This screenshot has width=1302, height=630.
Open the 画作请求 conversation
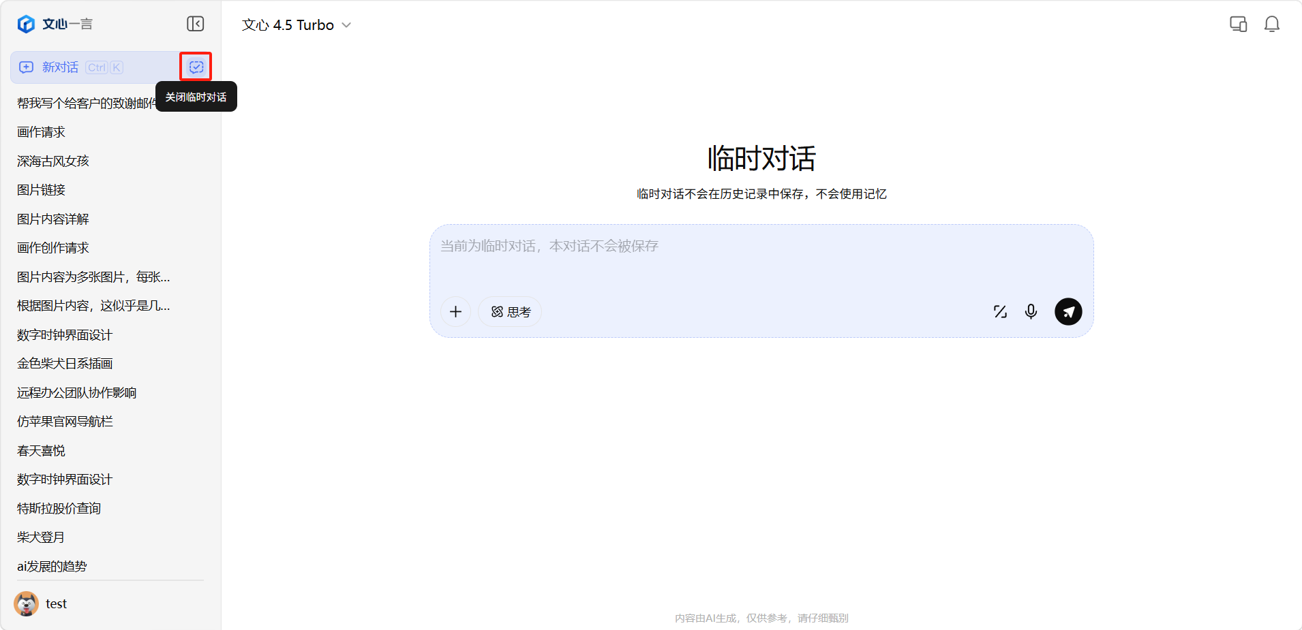41,132
